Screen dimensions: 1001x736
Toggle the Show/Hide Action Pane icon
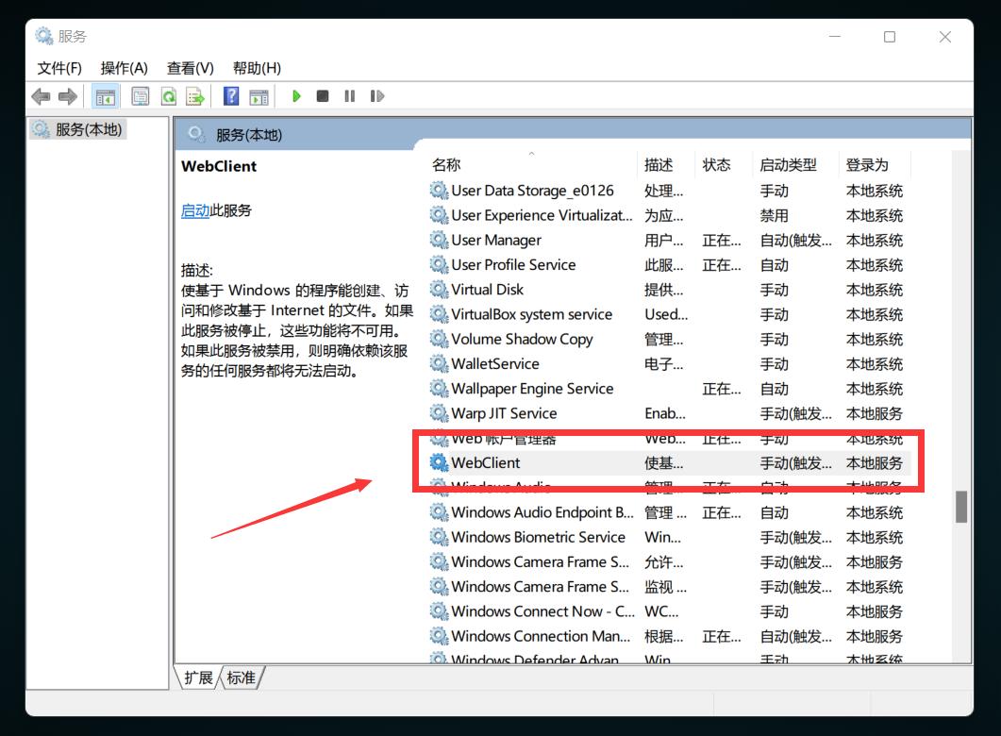coord(259,96)
